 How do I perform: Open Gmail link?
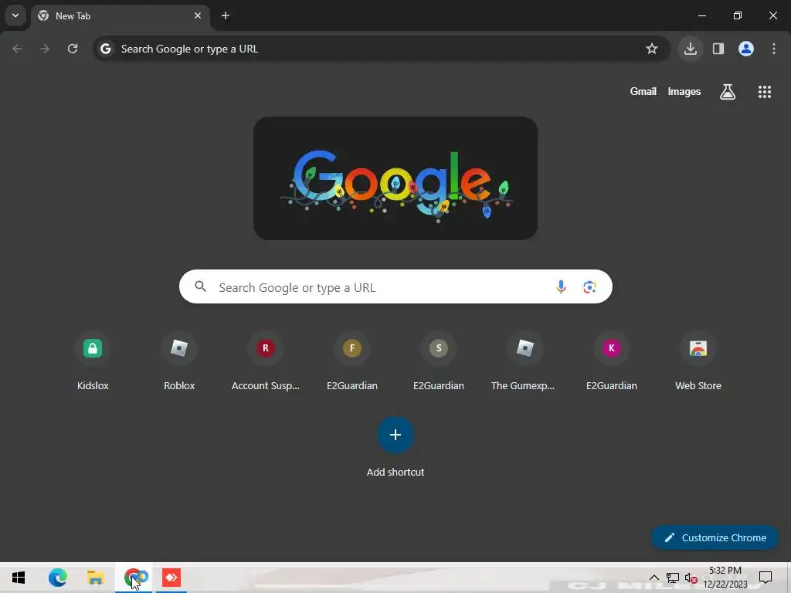pyautogui.click(x=643, y=92)
